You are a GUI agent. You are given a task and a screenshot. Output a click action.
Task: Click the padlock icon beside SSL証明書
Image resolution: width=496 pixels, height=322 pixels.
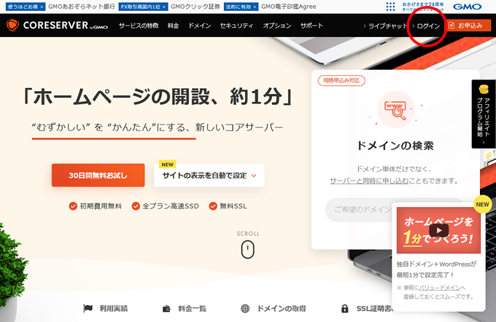coord(345,308)
